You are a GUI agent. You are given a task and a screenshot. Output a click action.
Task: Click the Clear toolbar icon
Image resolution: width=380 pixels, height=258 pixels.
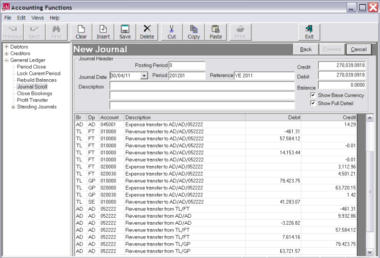(x=81, y=31)
